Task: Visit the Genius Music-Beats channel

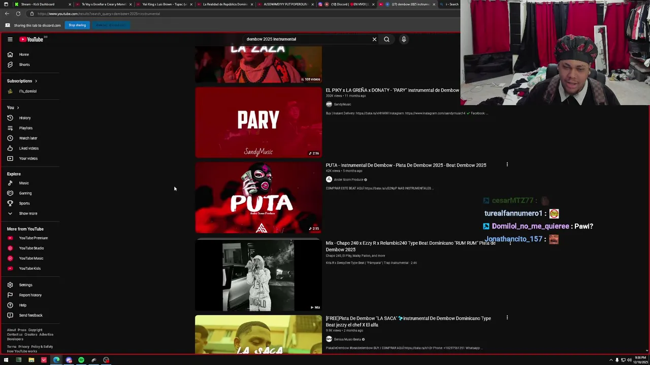Action: pyautogui.click(x=347, y=339)
